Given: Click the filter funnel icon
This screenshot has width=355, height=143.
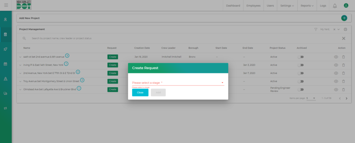Looking at the screenshot, I should pos(315,30).
